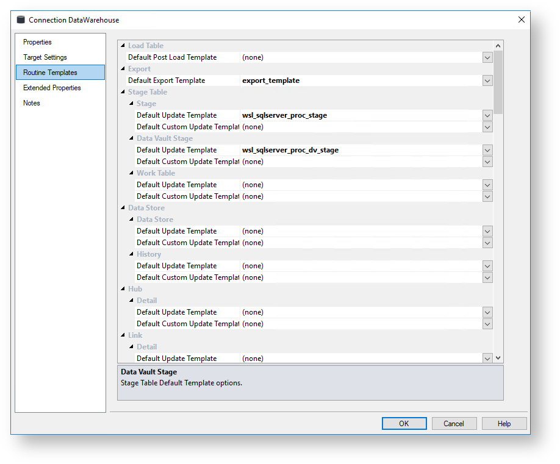The width and height of the screenshot is (560, 464).
Task: Click the OK button
Action: (x=404, y=424)
